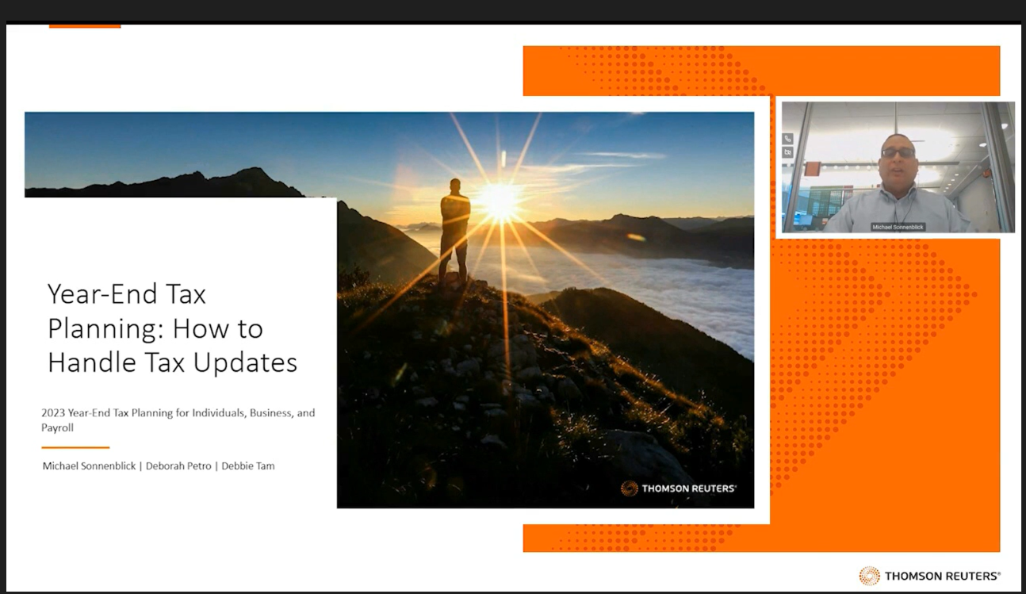Click the orange banner below the mountain photo

761,538
